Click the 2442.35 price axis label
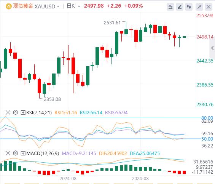Screen dimensions: 215x184 pos(205,61)
